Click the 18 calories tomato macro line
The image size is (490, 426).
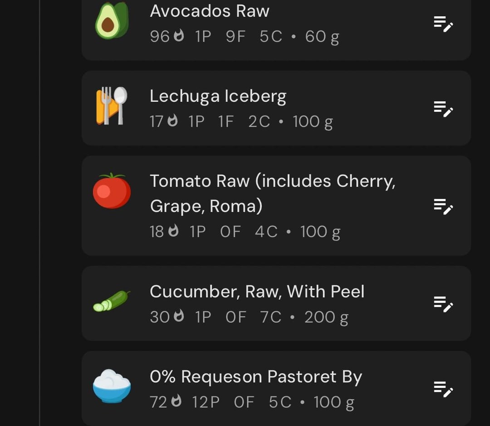point(245,232)
